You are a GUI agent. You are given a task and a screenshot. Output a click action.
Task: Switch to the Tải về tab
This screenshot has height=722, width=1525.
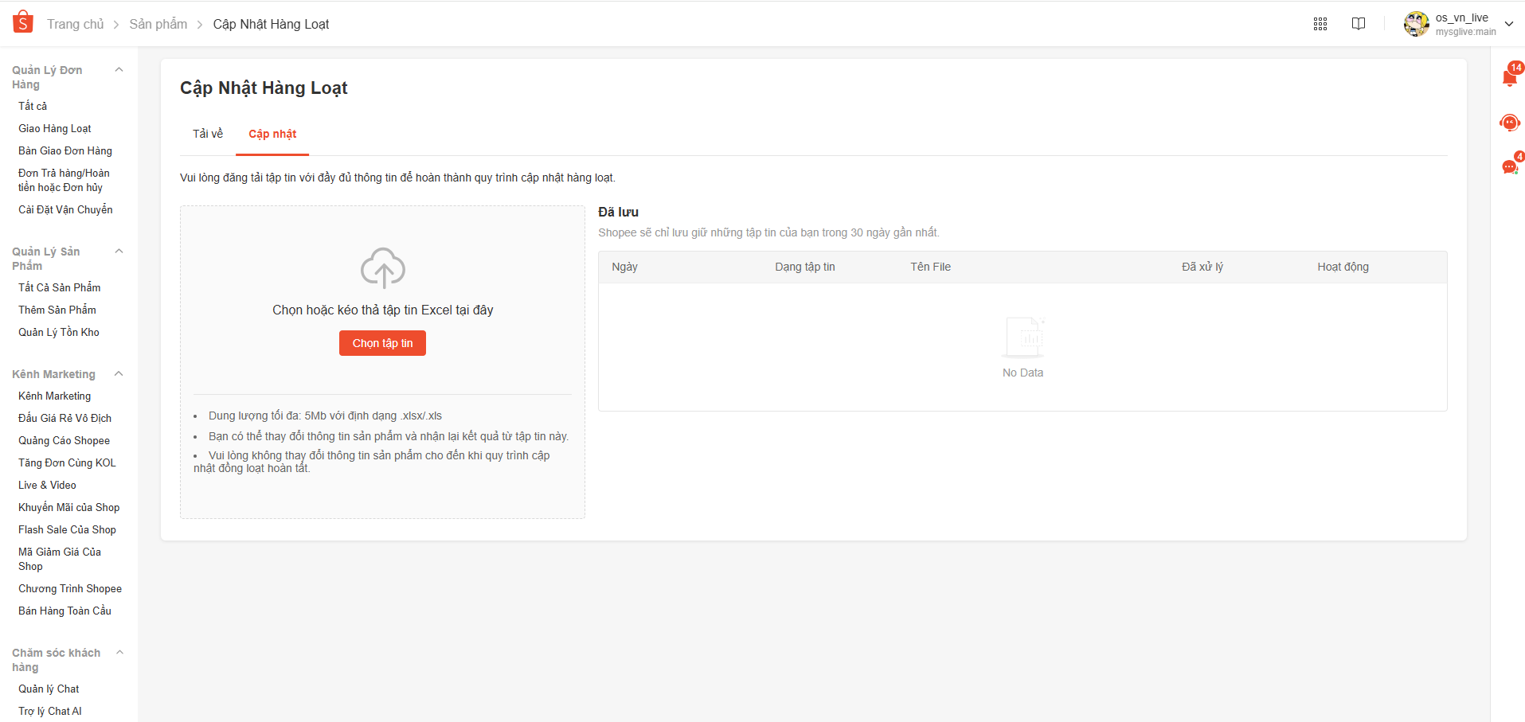point(208,134)
